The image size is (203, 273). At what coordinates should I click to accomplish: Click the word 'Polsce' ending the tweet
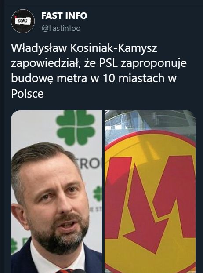click(27, 94)
